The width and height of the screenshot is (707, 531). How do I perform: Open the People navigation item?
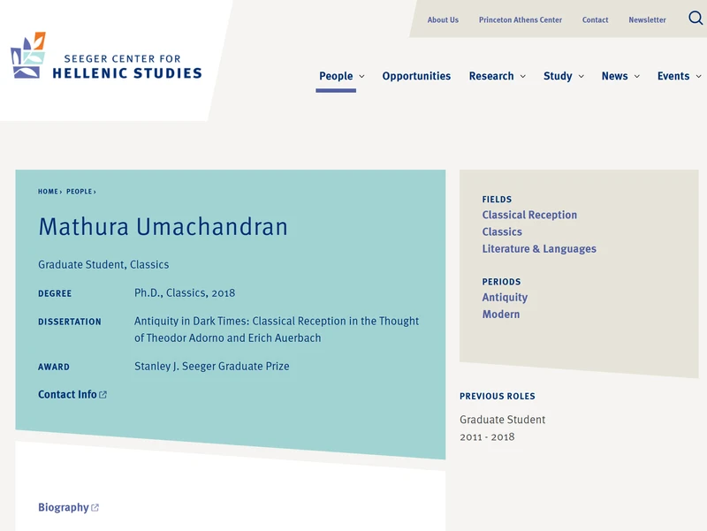coord(336,76)
